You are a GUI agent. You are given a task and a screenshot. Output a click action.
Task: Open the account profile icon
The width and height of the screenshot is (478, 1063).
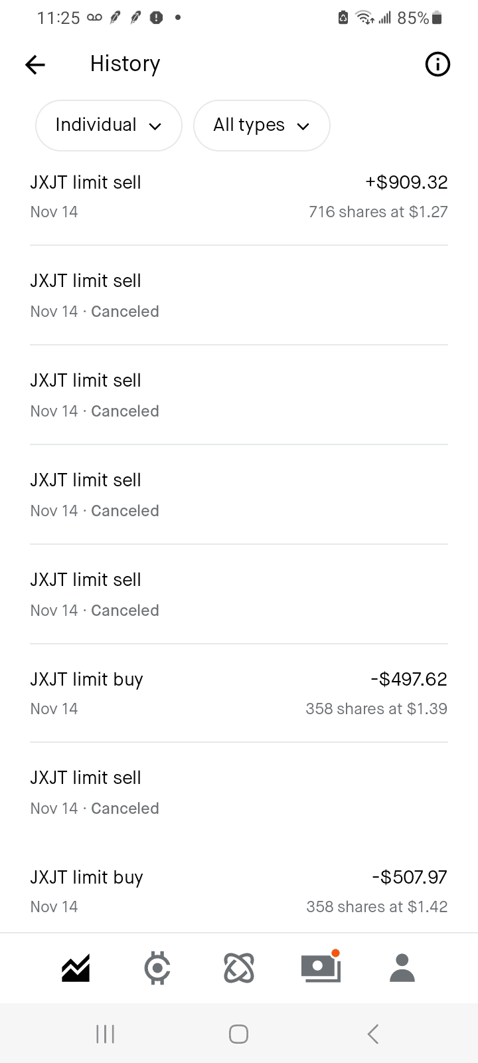click(402, 968)
